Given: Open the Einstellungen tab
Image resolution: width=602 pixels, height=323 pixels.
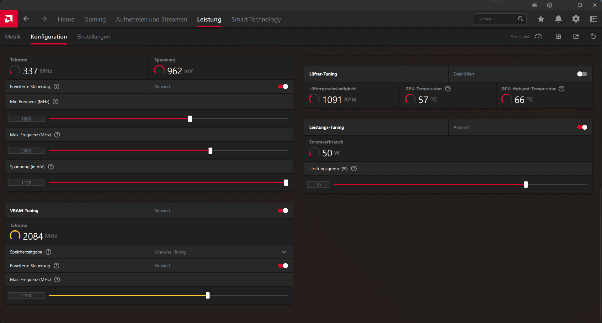Looking at the screenshot, I should tap(93, 37).
